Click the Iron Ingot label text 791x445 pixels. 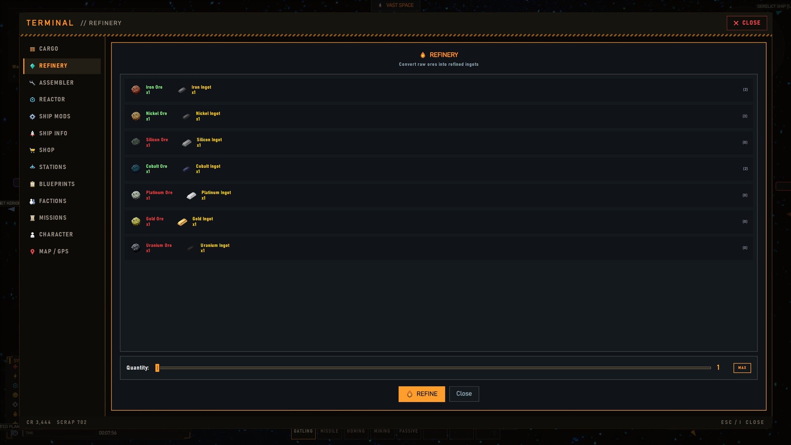click(x=201, y=87)
